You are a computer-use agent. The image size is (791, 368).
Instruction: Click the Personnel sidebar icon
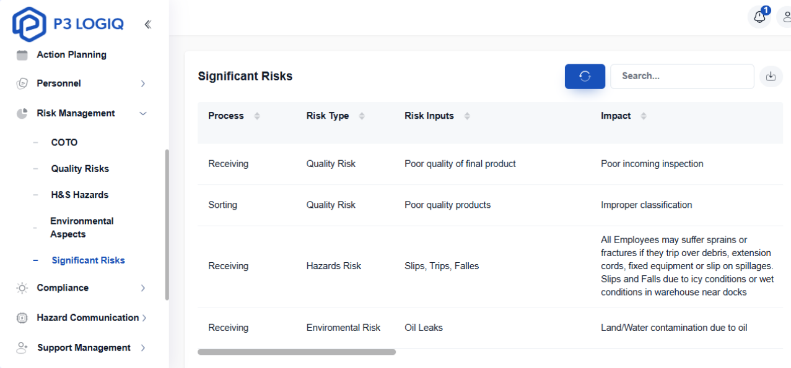[22, 83]
